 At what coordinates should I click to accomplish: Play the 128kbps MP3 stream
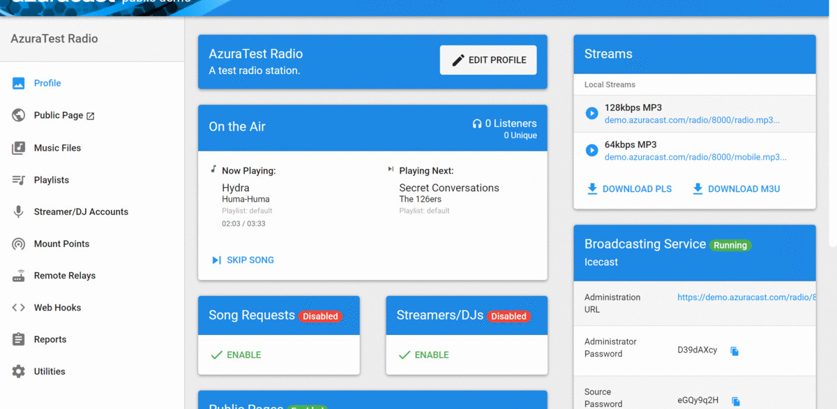(591, 113)
